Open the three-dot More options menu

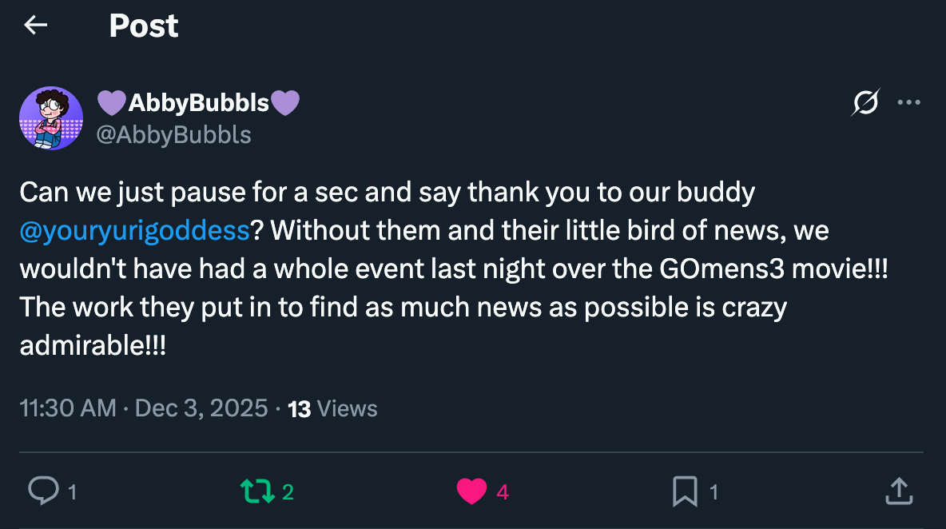[x=909, y=102]
